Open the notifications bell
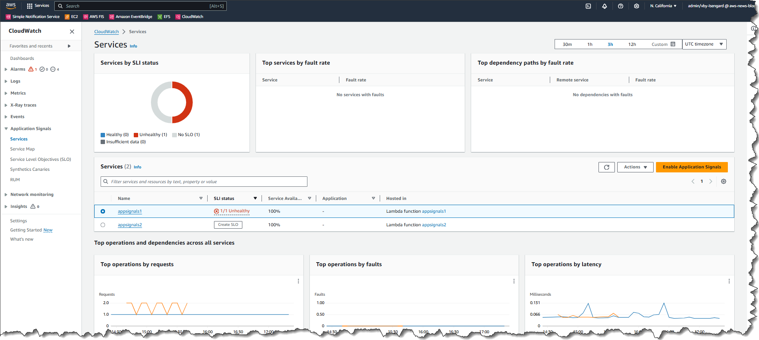The width and height of the screenshot is (759, 340). (604, 6)
